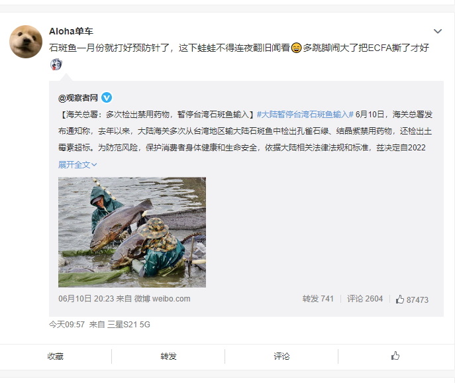Like the quoted post with 87473 likes
Screen dimensions: 455x383
pyautogui.click(x=412, y=300)
